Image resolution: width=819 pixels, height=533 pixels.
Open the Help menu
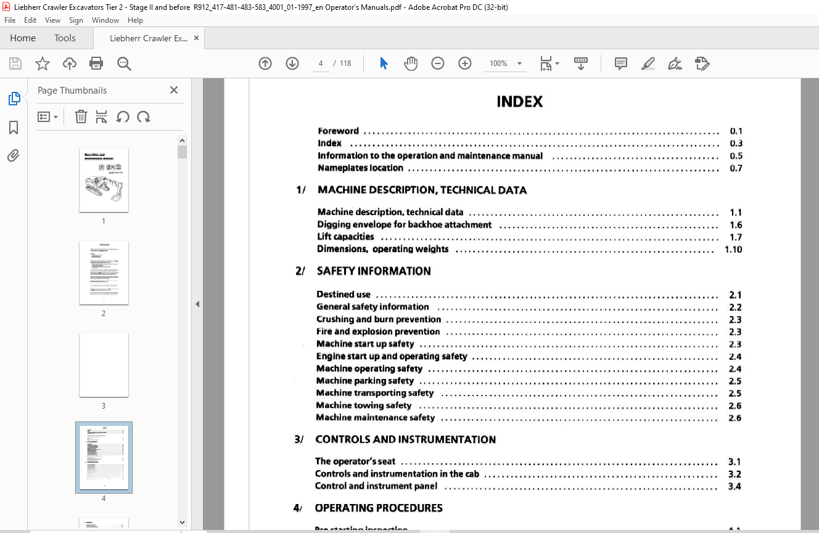click(x=135, y=20)
